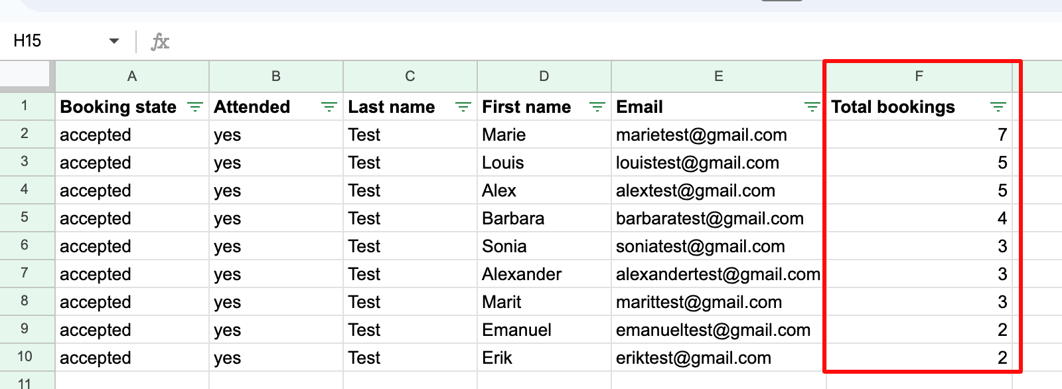Select row 5 header
Screen dimensions: 1062x389
25,218
